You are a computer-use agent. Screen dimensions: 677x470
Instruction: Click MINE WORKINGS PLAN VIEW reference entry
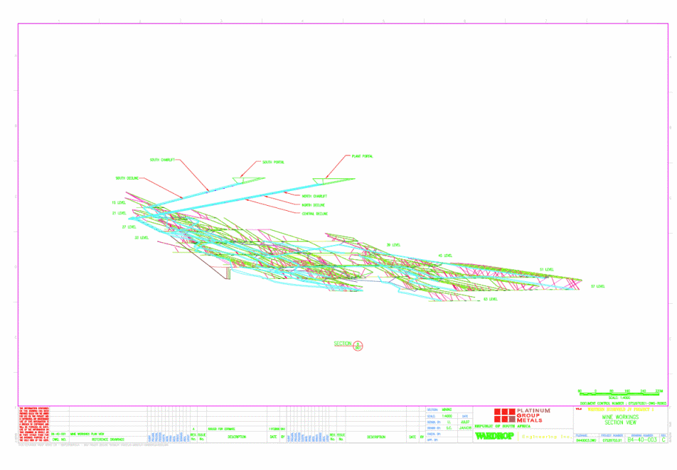pos(87,435)
